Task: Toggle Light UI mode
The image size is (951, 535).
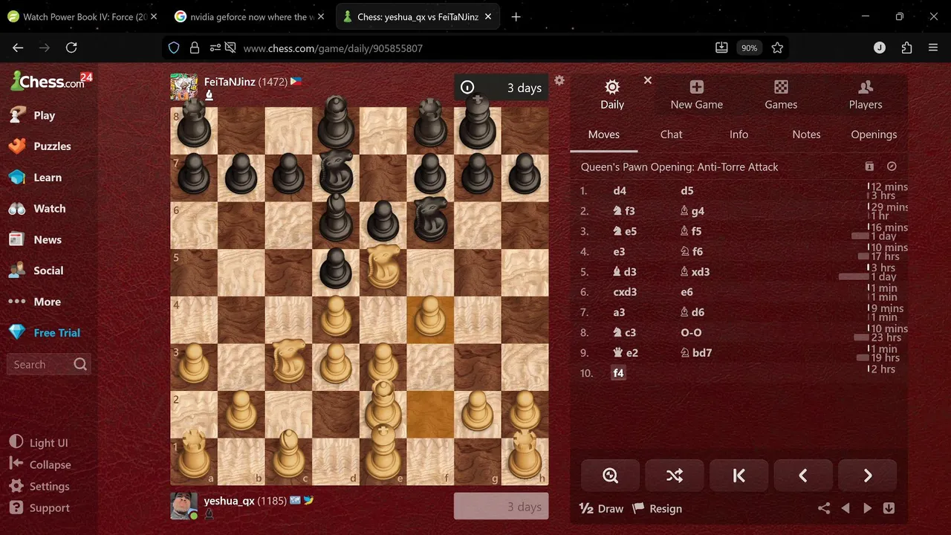Action: [x=39, y=443]
